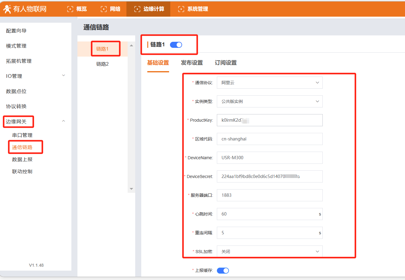Screen dimensions: 405x280
Task: Open 串口管理 in the sidebar
Action: point(22,135)
